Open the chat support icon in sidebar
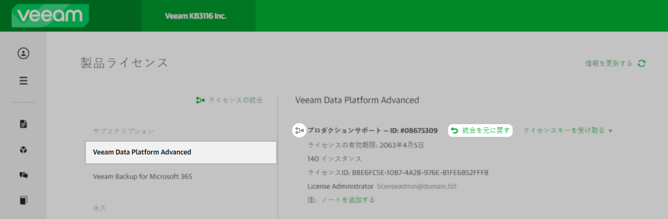The height and width of the screenshot is (219, 668). click(x=23, y=175)
